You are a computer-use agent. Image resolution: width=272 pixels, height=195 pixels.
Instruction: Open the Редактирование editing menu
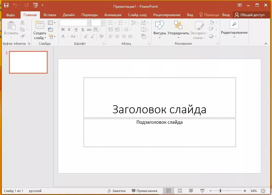coord(234,29)
